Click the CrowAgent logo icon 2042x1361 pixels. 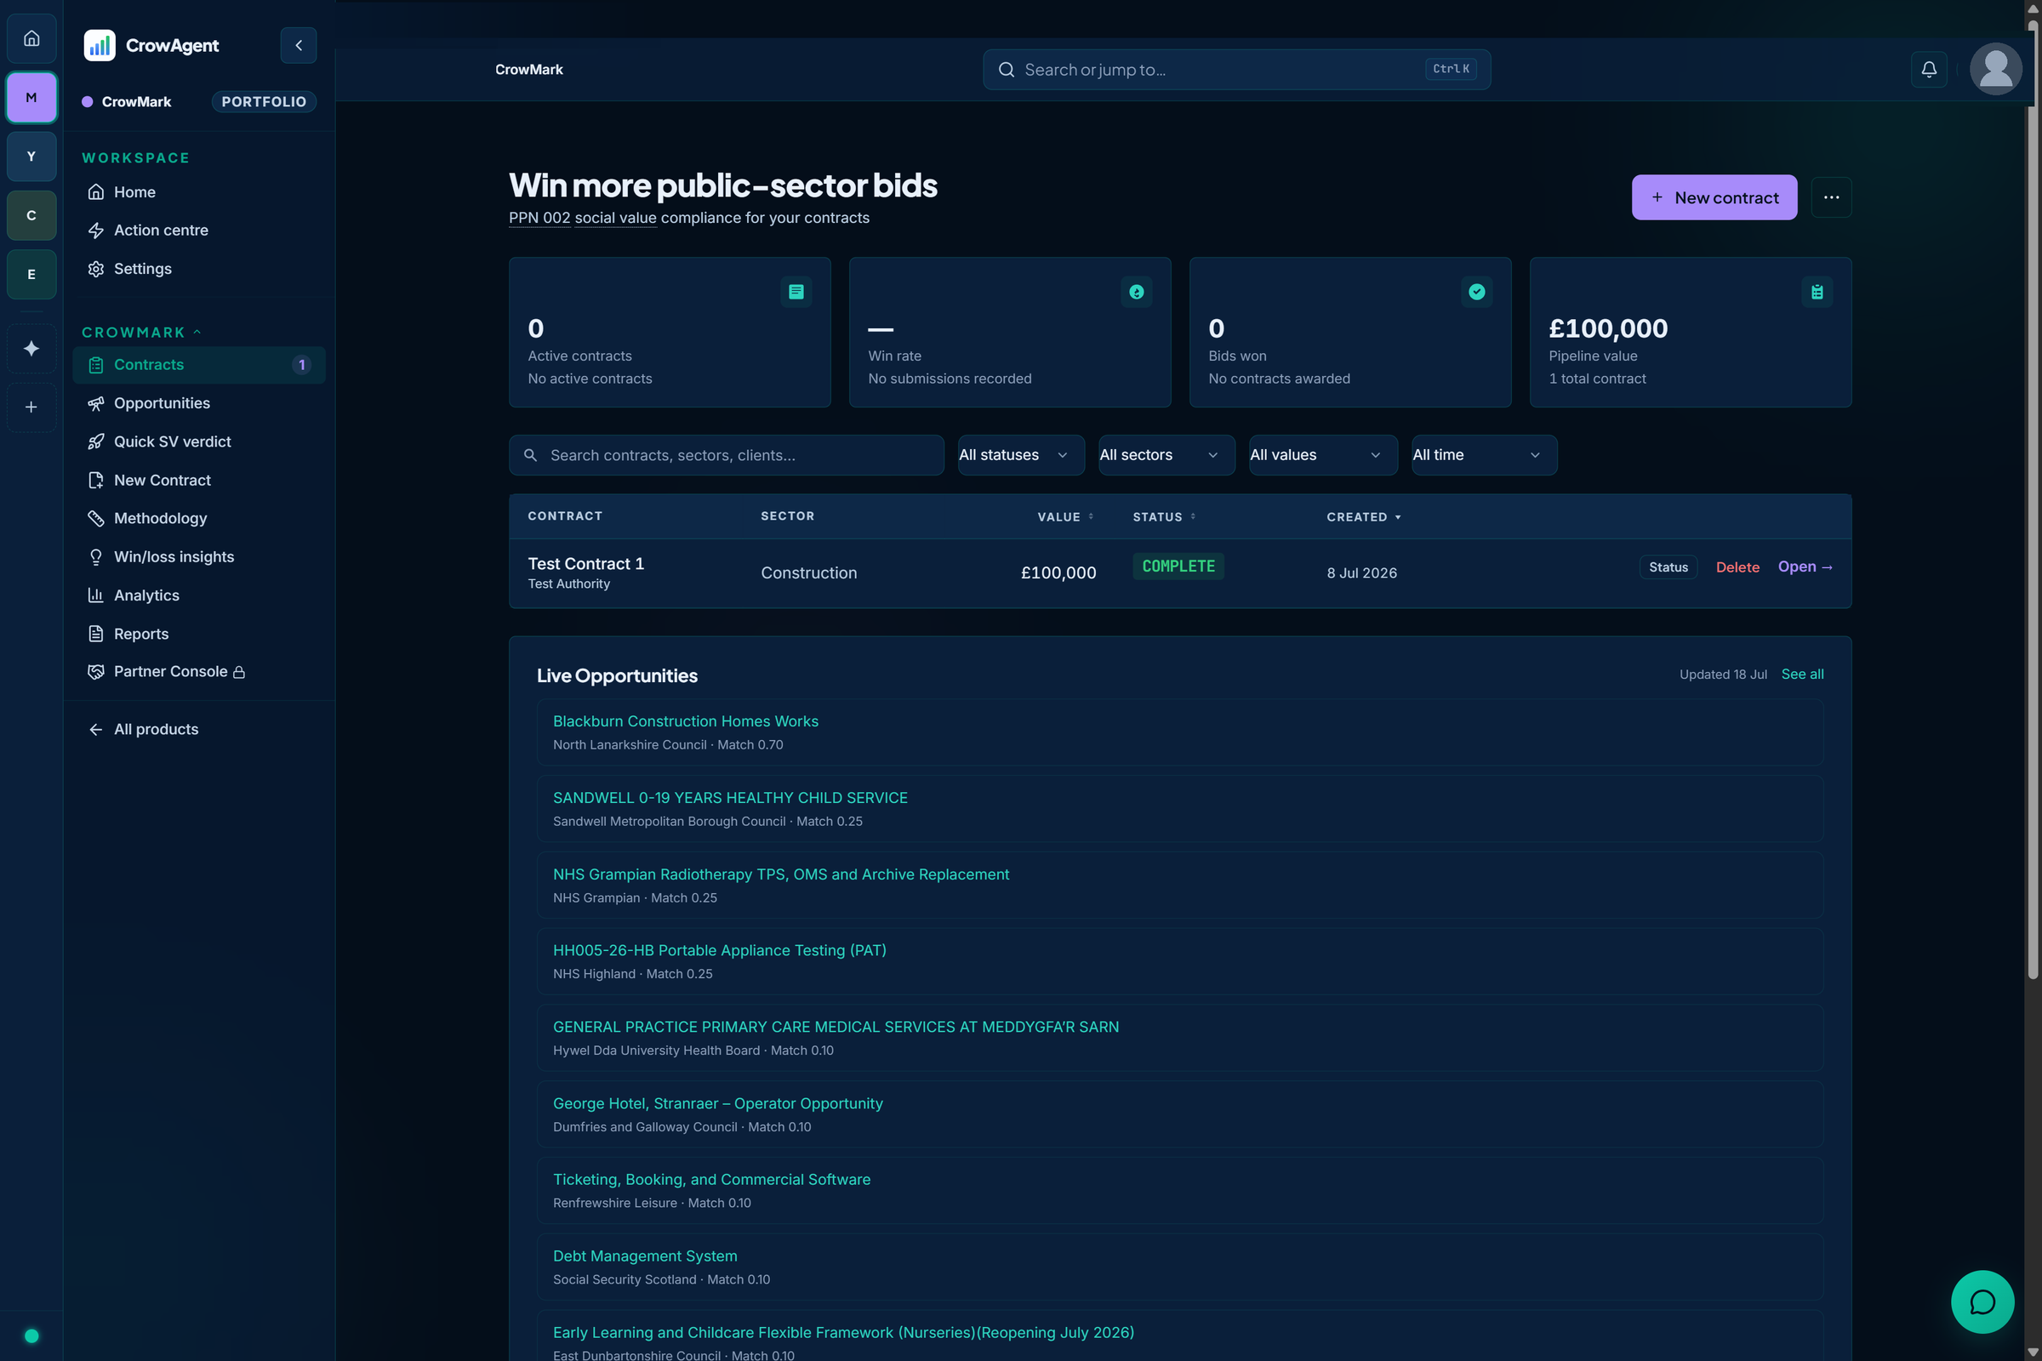pyautogui.click(x=100, y=45)
